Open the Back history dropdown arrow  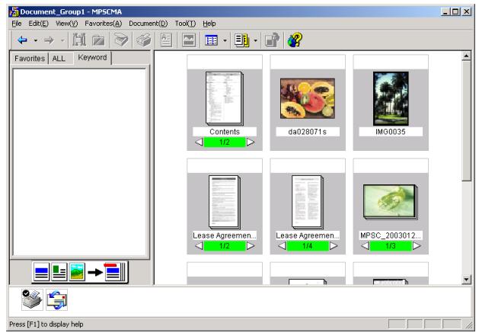[36, 40]
